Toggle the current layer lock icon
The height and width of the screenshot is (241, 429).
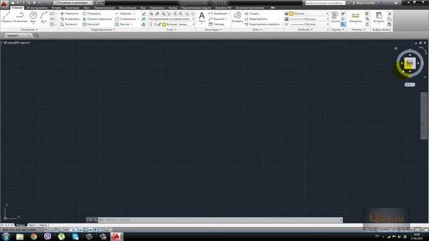point(160,24)
